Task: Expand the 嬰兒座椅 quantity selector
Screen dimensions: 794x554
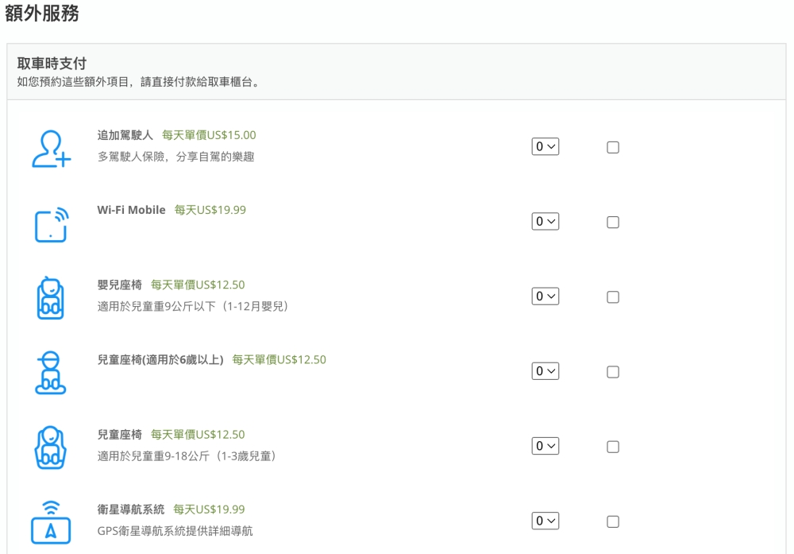Action: (545, 296)
